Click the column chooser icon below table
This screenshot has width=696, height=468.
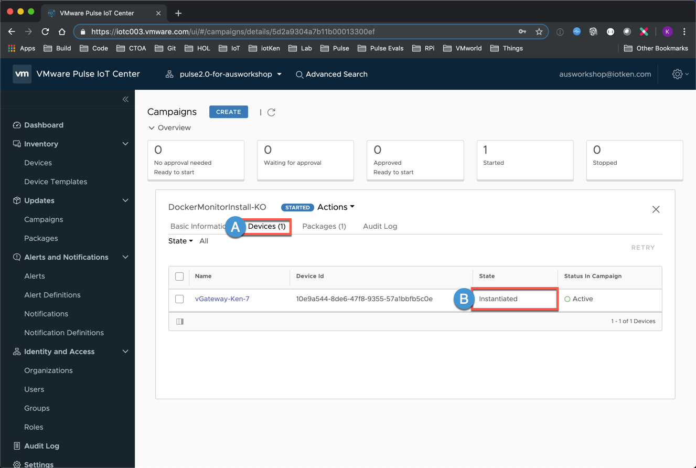tap(180, 322)
